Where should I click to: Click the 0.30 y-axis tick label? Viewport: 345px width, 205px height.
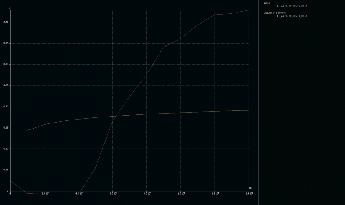coord(6,64)
